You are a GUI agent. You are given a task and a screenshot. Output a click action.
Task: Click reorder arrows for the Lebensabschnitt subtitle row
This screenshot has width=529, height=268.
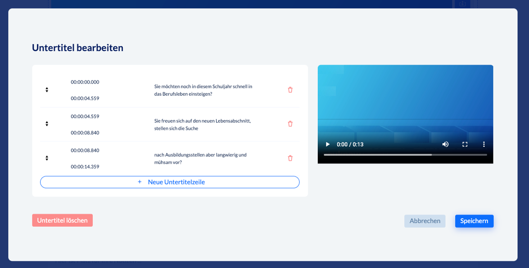tap(47, 124)
